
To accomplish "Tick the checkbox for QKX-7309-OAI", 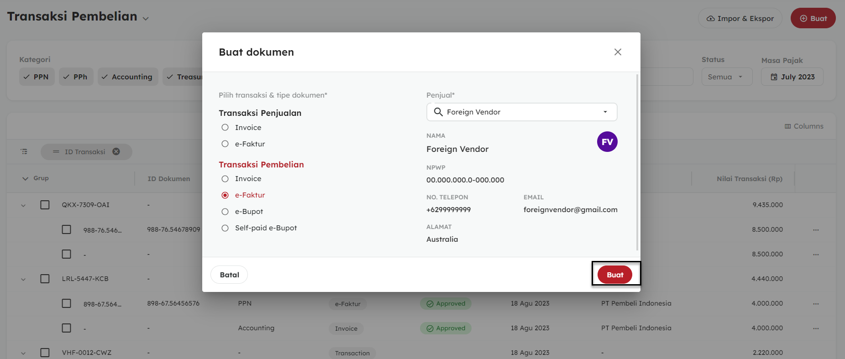I will click(45, 205).
